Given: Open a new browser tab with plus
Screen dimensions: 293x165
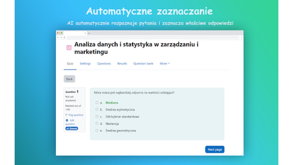Looking at the screenshot, I should pyautogui.click(x=89, y=33).
